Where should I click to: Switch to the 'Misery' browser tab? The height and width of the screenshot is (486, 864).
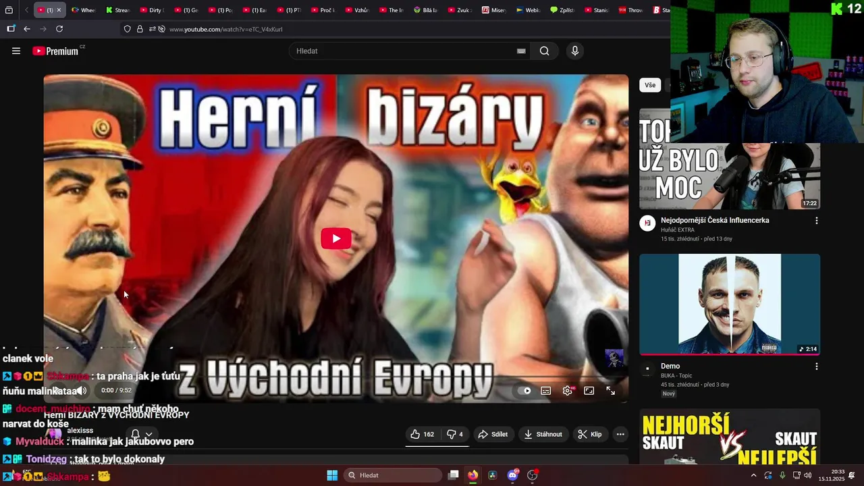tap(494, 10)
